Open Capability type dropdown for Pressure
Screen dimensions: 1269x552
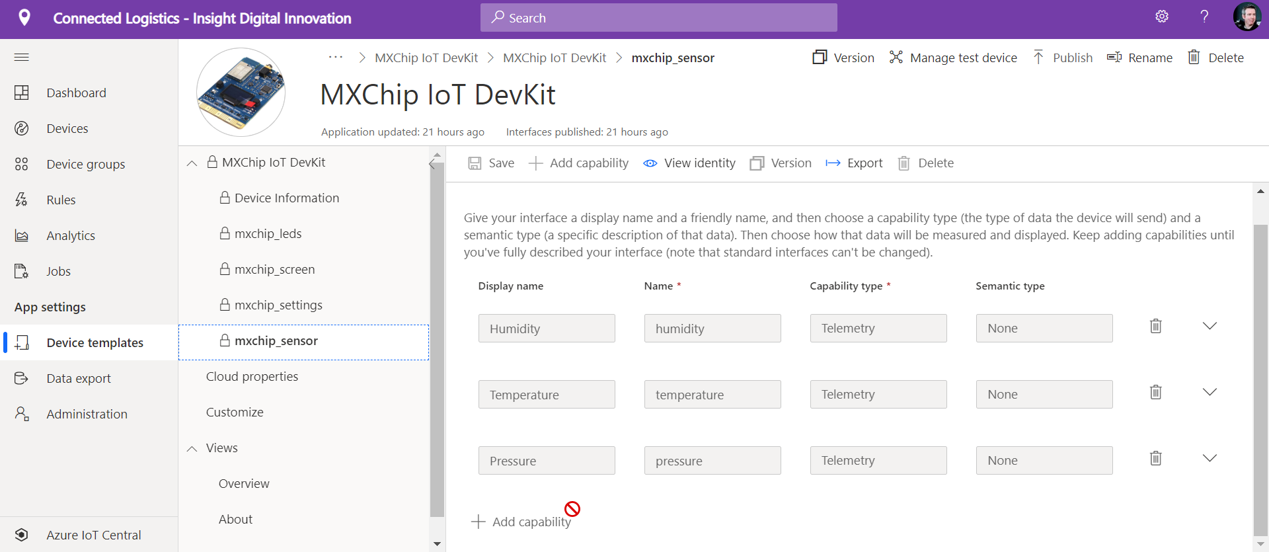pyautogui.click(x=878, y=461)
